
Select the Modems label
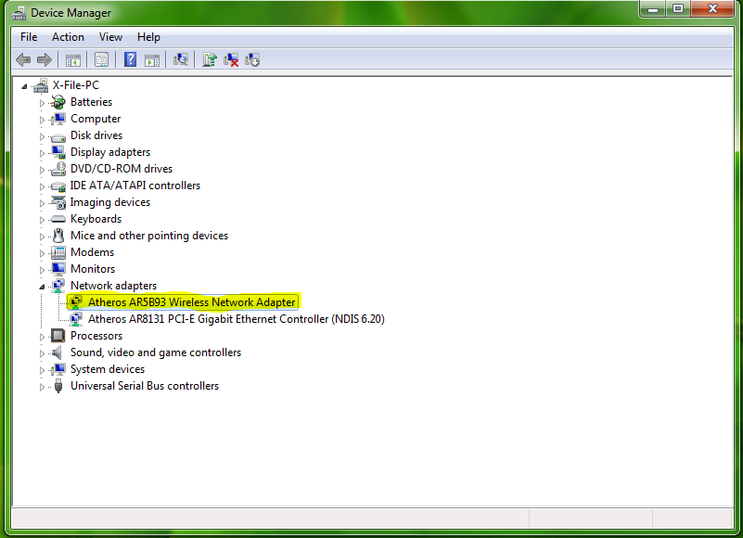92,252
